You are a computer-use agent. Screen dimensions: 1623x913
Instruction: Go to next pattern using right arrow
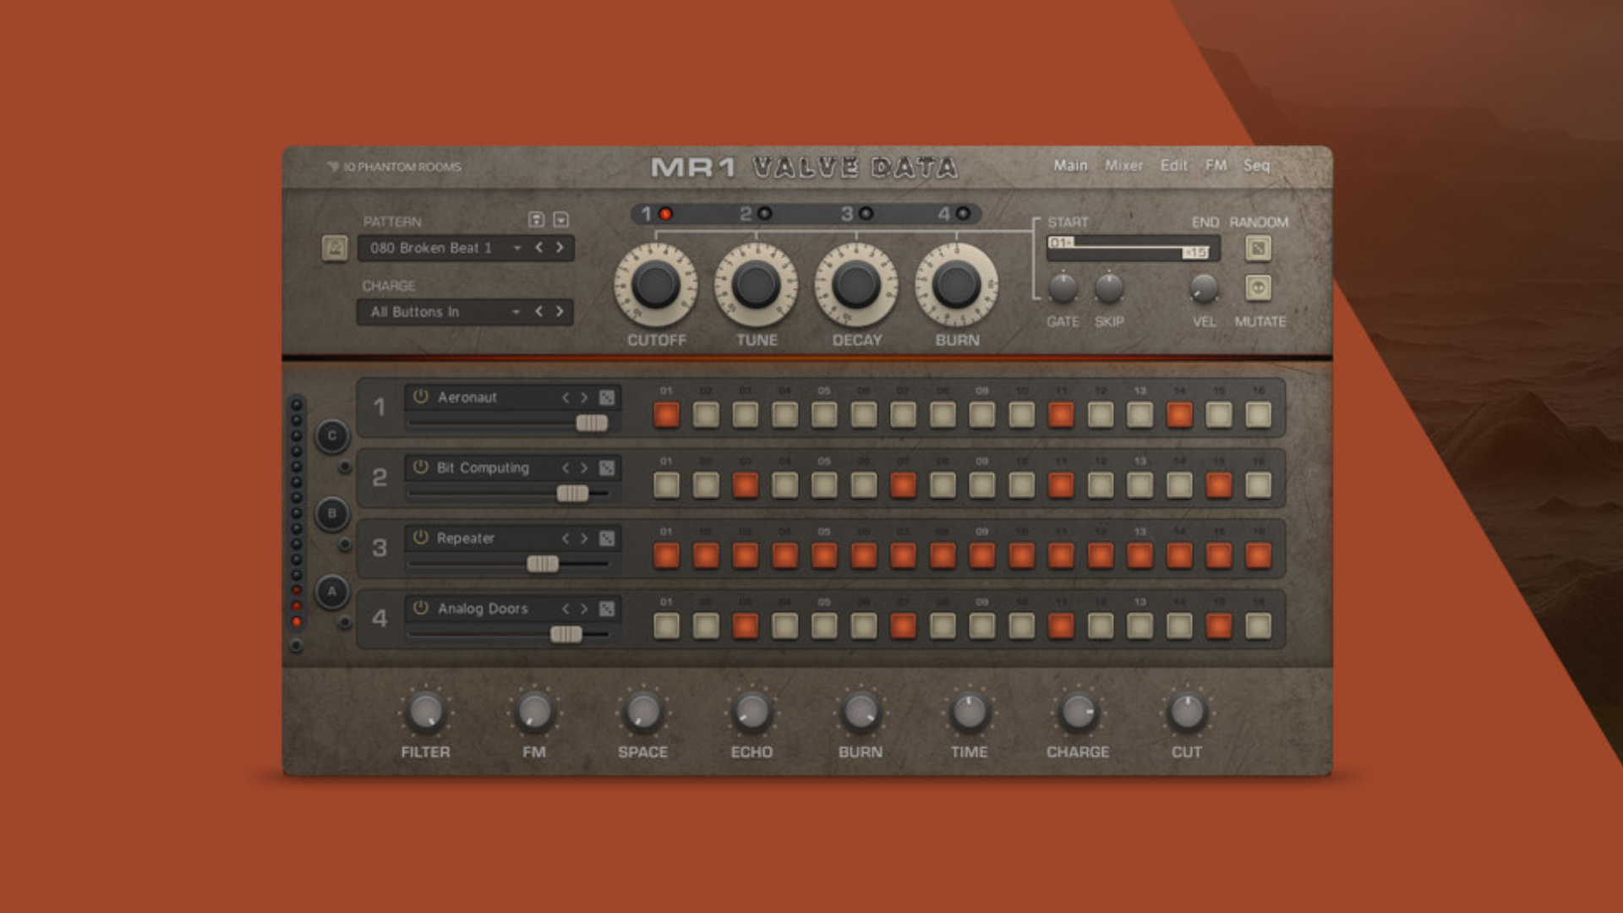(x=560, y=248)
